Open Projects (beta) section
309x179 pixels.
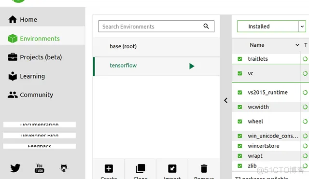click(x=42, y=57)
